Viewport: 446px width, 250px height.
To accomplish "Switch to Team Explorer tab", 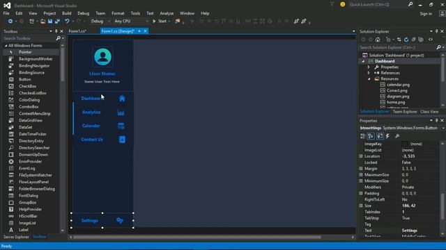I will point(405,112).
